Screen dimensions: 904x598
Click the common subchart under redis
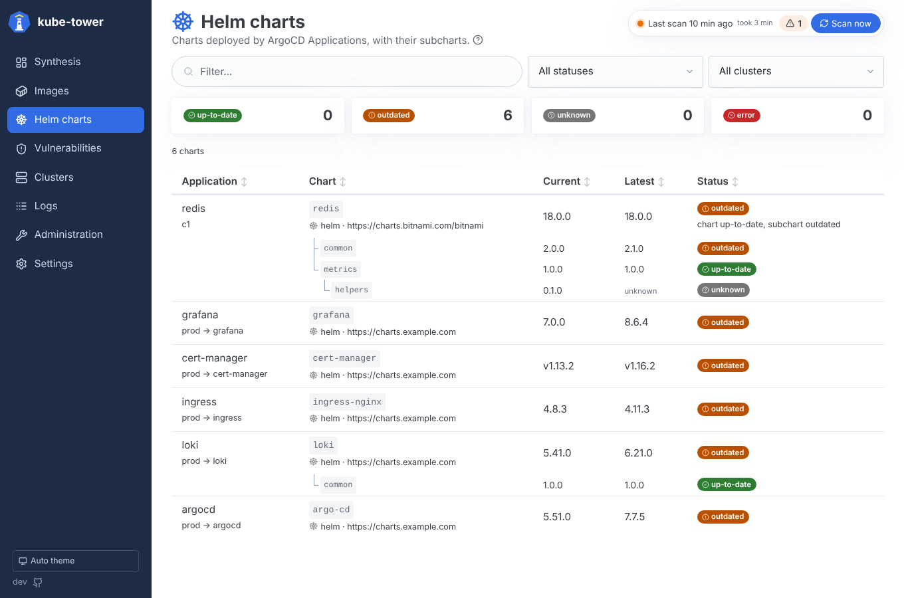pyautogui.click(x=338, y=249)
